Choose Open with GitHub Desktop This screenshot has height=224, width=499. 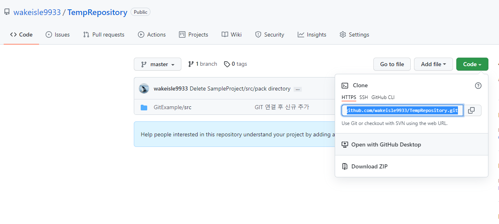[x=412, y=144]
